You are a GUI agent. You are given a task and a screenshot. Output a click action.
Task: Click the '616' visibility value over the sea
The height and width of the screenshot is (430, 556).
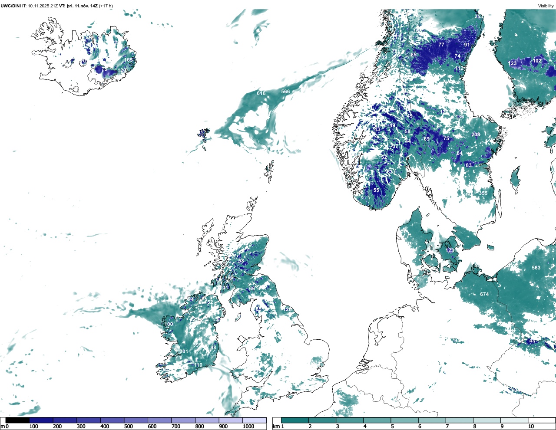click(x=261, y=93)
